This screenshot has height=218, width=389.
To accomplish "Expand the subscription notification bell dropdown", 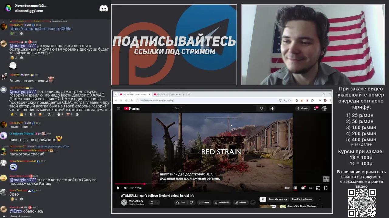I will (154, 203).
